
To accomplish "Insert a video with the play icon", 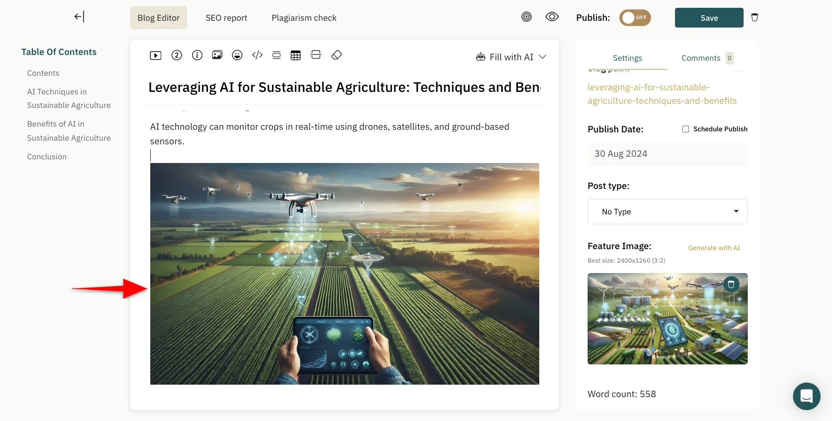I will coord(155,56).
